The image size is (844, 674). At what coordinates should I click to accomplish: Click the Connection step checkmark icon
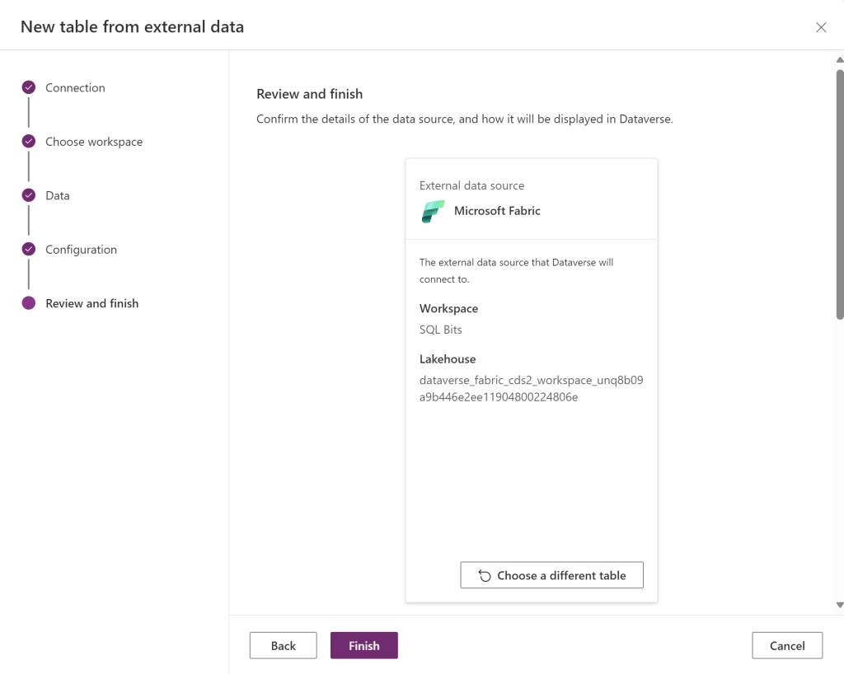point(29,87)
